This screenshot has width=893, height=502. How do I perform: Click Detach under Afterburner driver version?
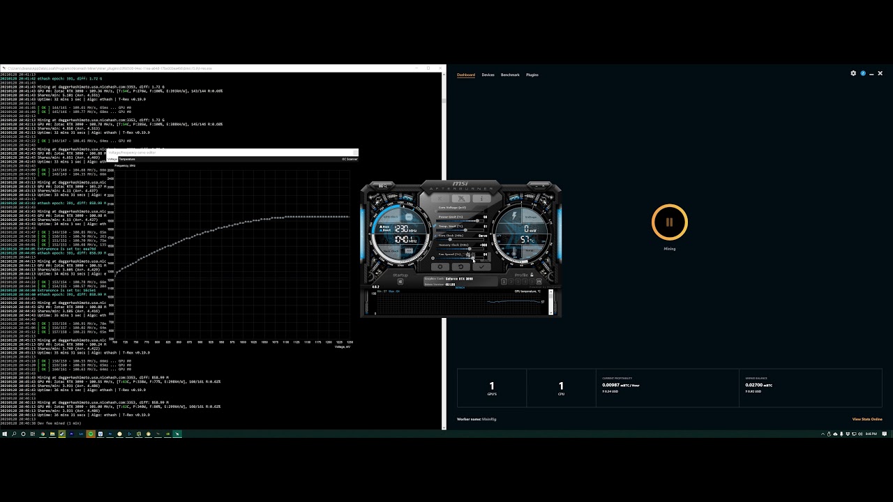click(x=460, y=287)
